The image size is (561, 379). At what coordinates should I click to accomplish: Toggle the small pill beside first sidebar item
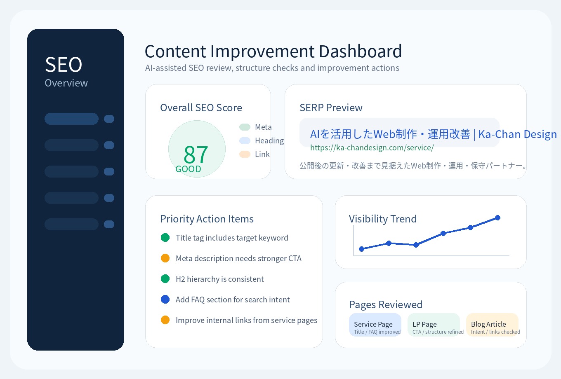tap(109, 119)
